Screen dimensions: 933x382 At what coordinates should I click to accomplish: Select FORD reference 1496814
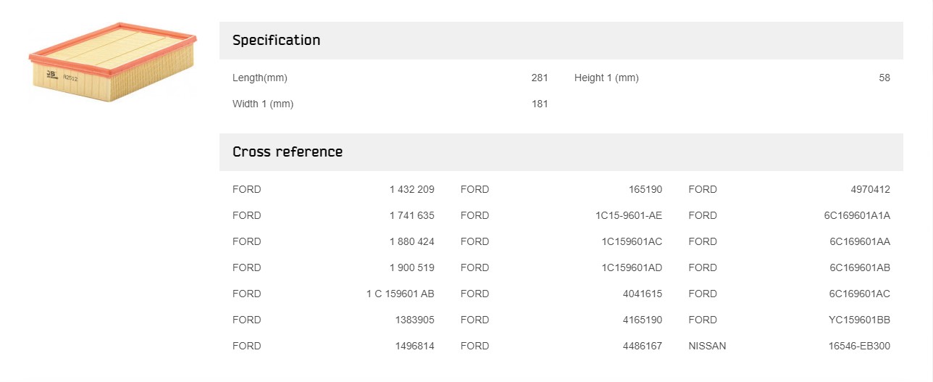(x=414, y=346)
